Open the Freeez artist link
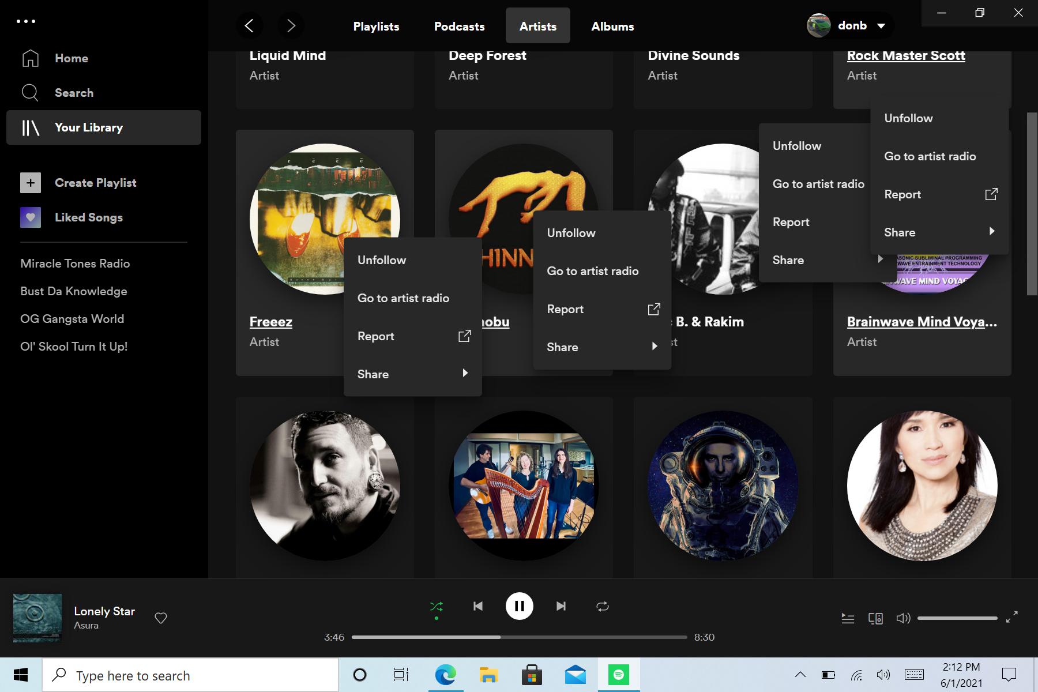 (x=271, y=322)
